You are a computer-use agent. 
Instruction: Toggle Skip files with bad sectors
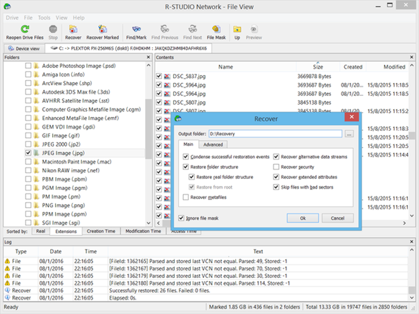[x=276, y=187]
